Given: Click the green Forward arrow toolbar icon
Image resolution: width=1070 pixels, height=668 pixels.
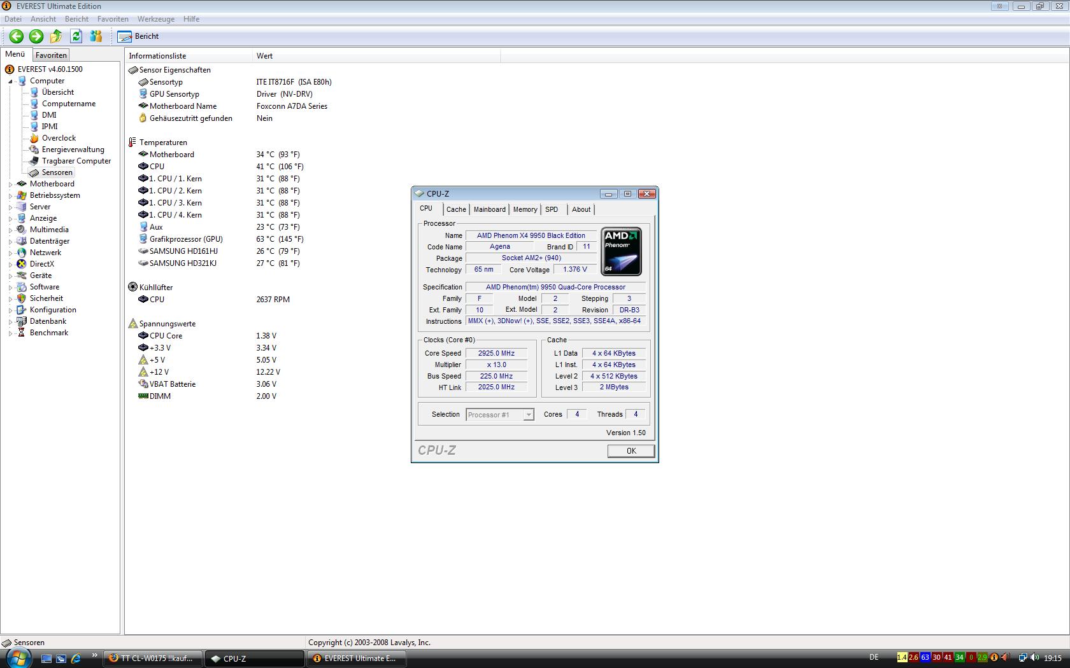Looking at the screenshot, I should tap(36, 36).
